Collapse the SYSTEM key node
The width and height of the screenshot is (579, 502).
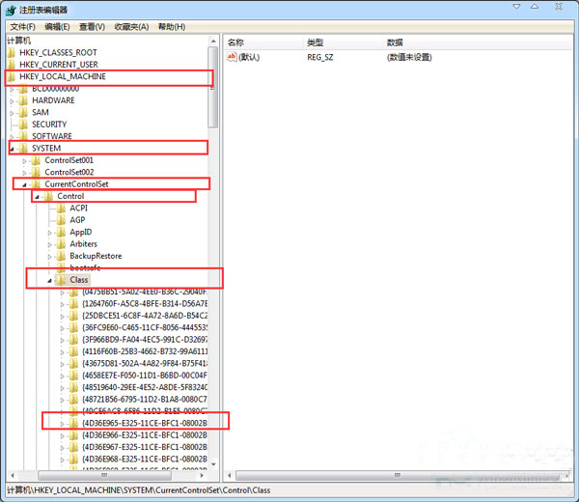pyautogui.click(x=12, y=149)
